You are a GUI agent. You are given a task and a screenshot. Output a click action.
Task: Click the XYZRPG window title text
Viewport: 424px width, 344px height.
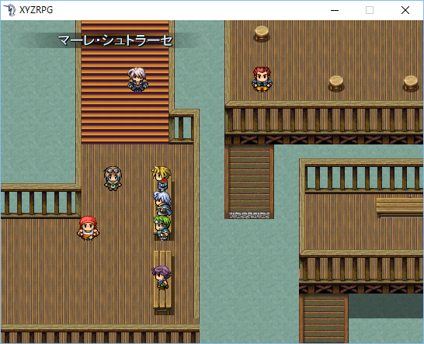click(36, 10)
